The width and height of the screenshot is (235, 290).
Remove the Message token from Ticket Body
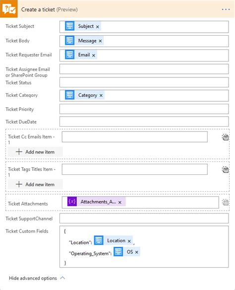[100, 41]
